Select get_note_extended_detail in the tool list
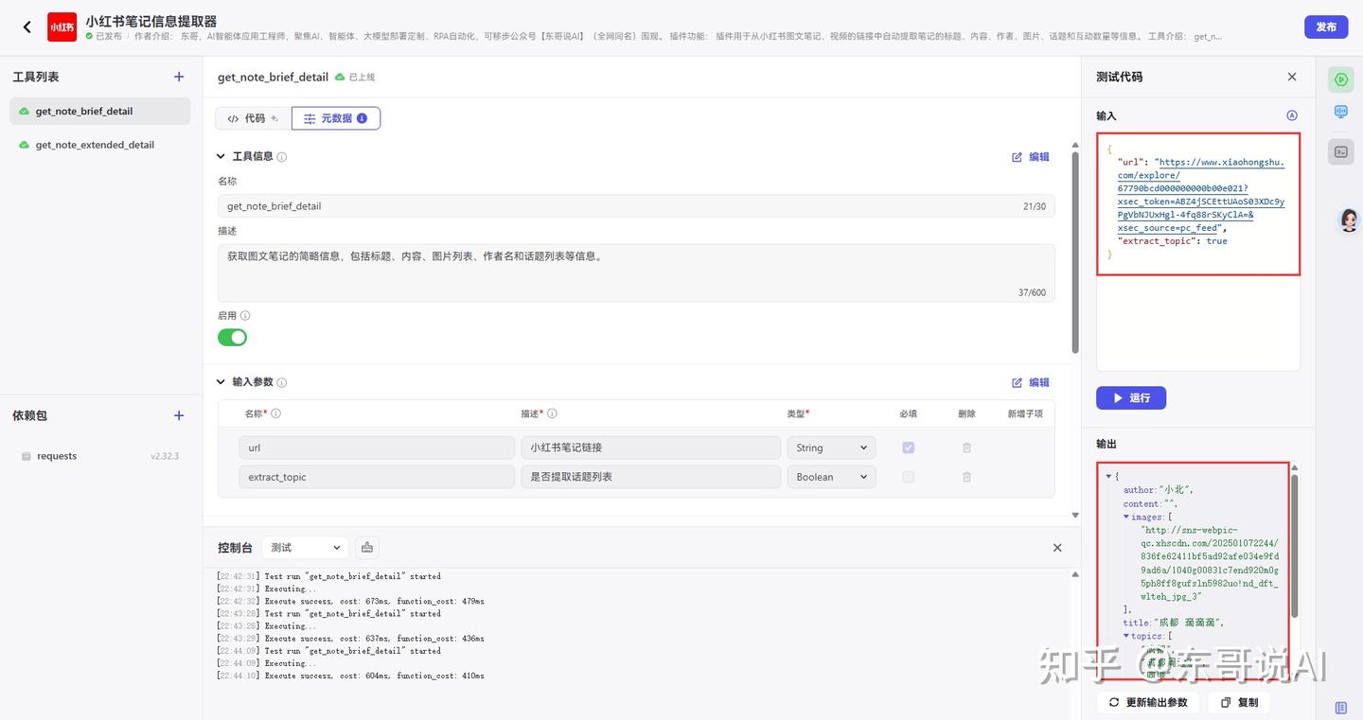This screenshot has width=1363, height=720. coord(99,145)
